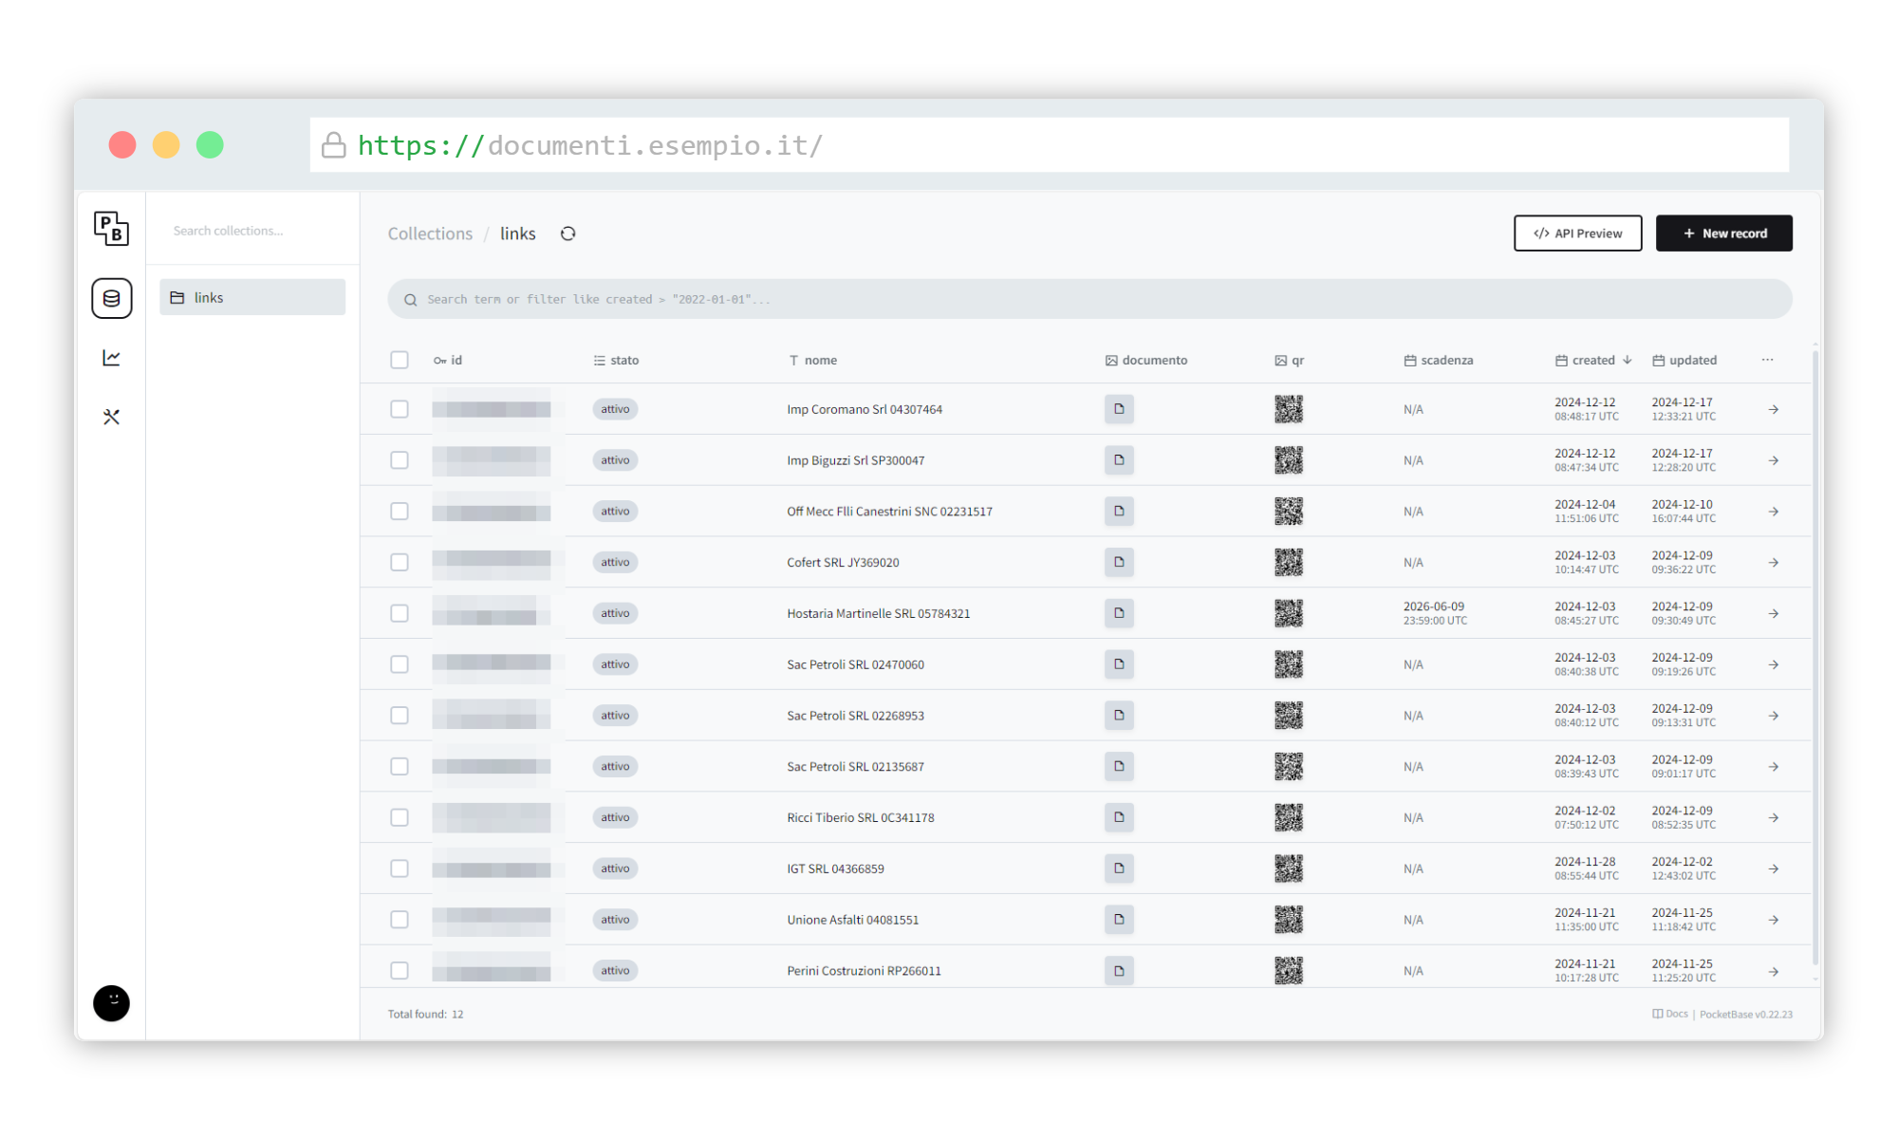
Task: Go to Collections breadcrumb
Action: 430,233
